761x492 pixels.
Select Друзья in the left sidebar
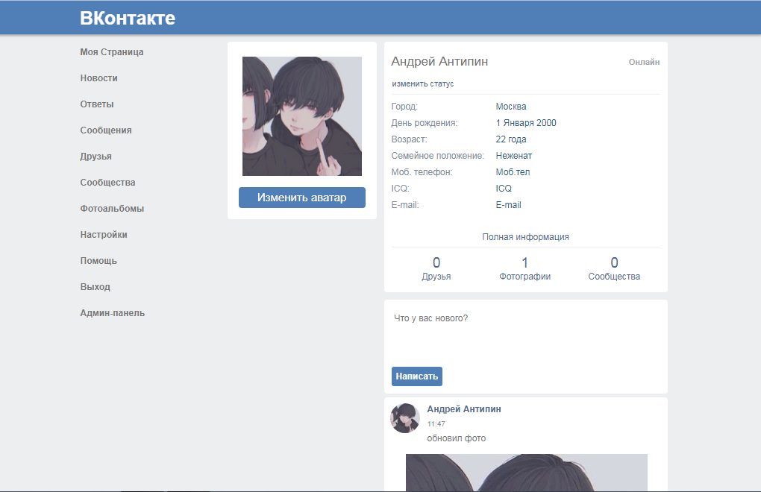[96, 157]
